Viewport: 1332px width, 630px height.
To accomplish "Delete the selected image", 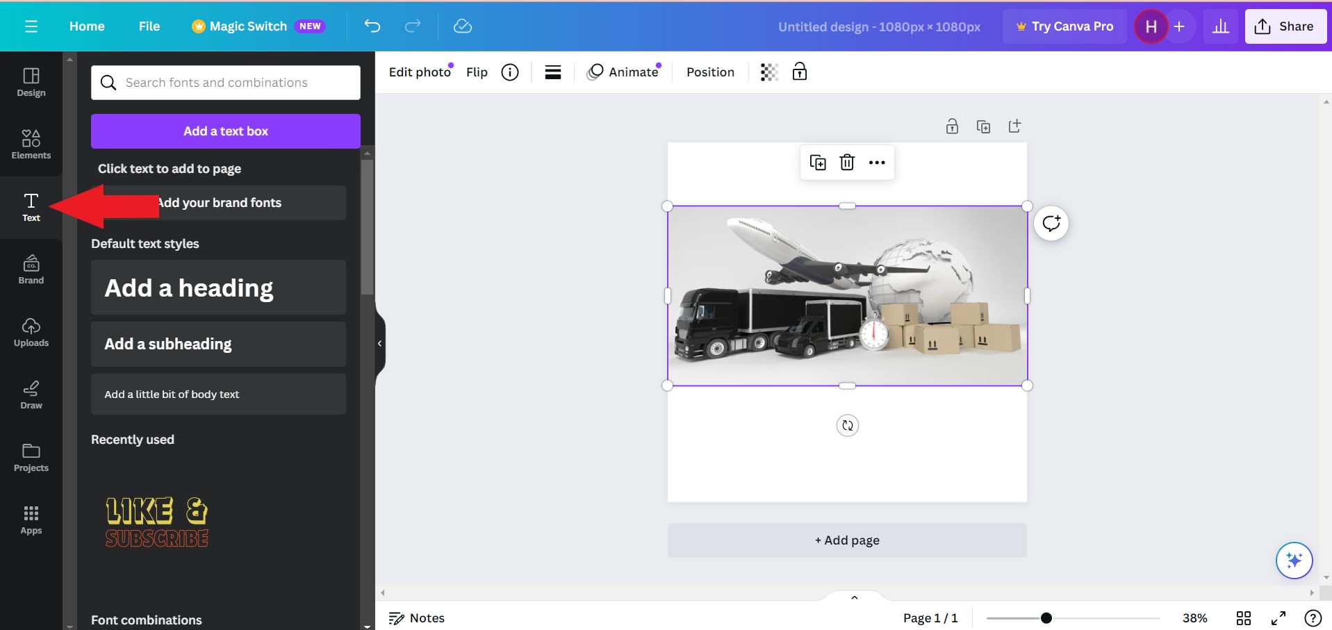I will pos(847,162).
